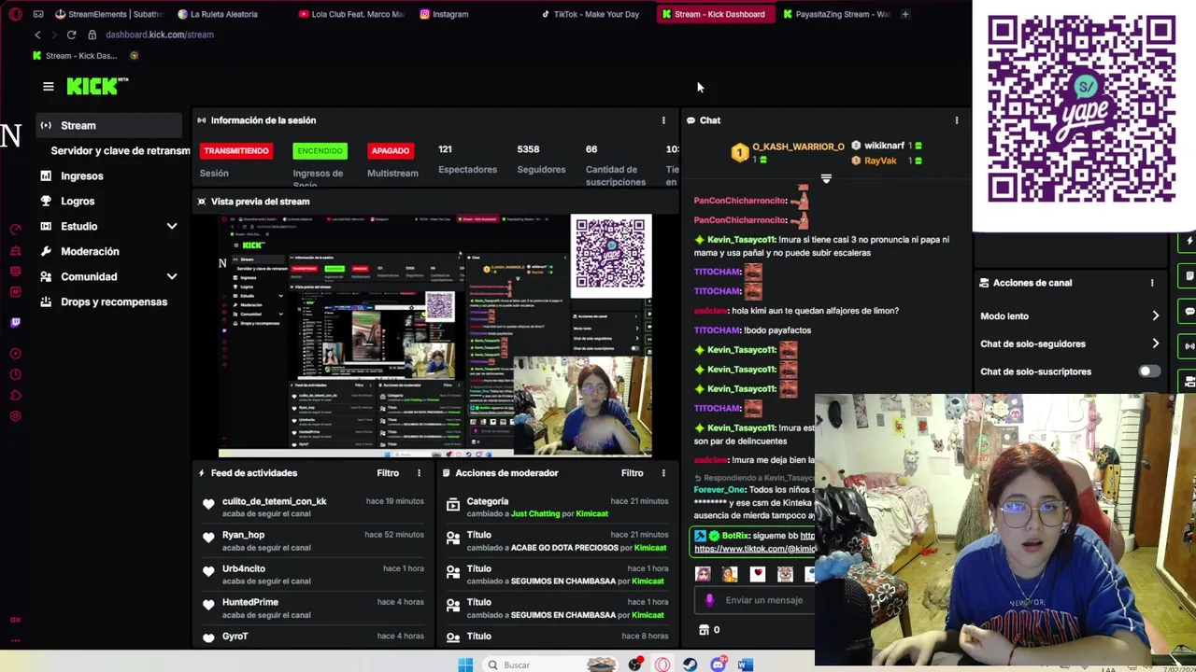Open Steam from the taskbar
Image resolution: width=1196 pixels, height=672 pixels.
click(x=690, y=665)
